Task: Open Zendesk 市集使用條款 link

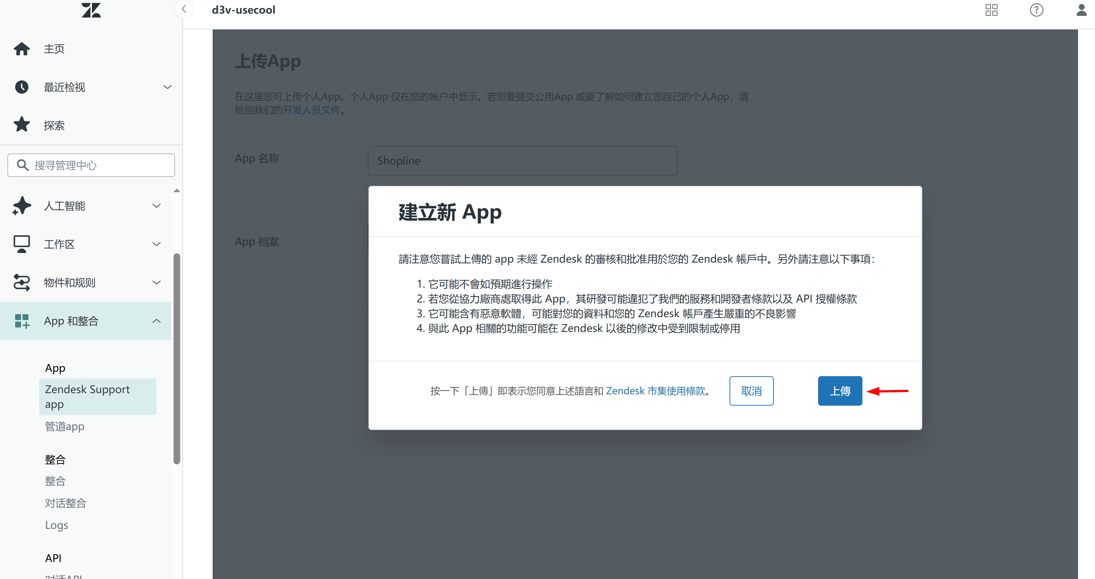Action: [x=655, y=391]
